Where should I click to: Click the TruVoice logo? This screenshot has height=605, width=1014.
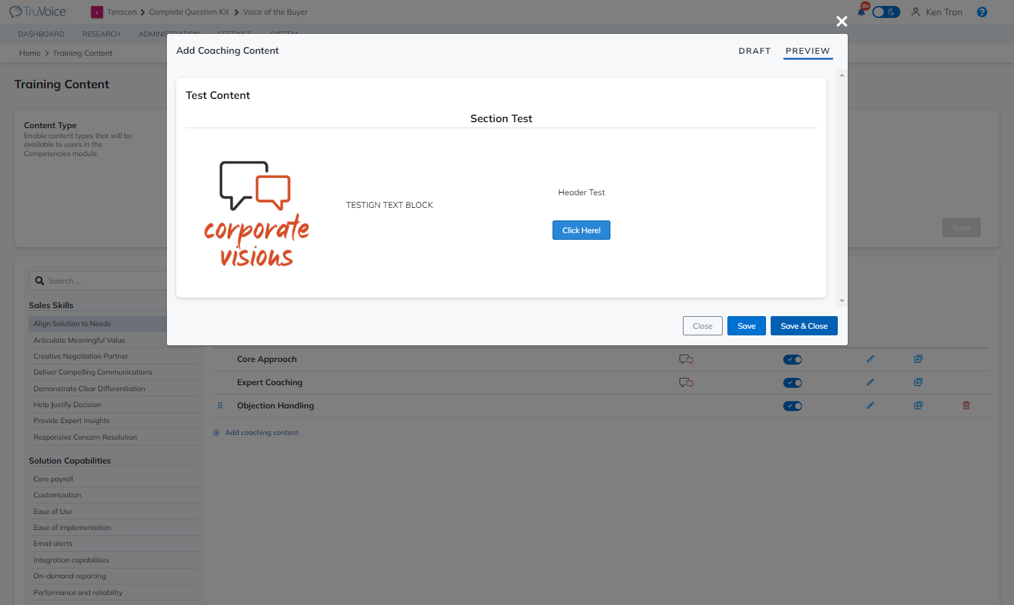38,12
